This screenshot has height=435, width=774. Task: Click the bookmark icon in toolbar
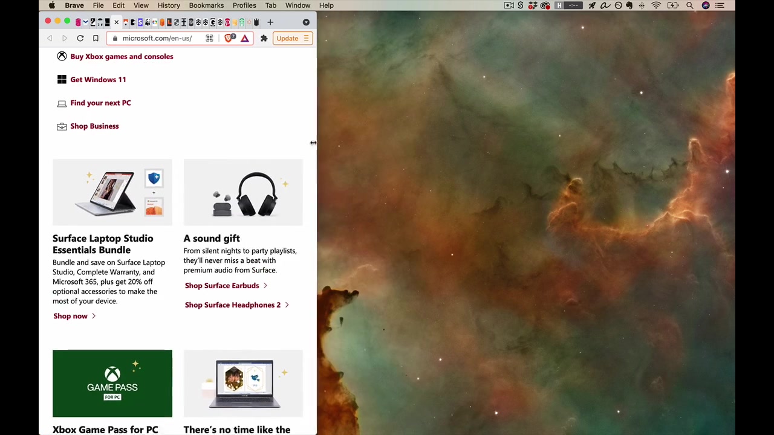(96, 38)
